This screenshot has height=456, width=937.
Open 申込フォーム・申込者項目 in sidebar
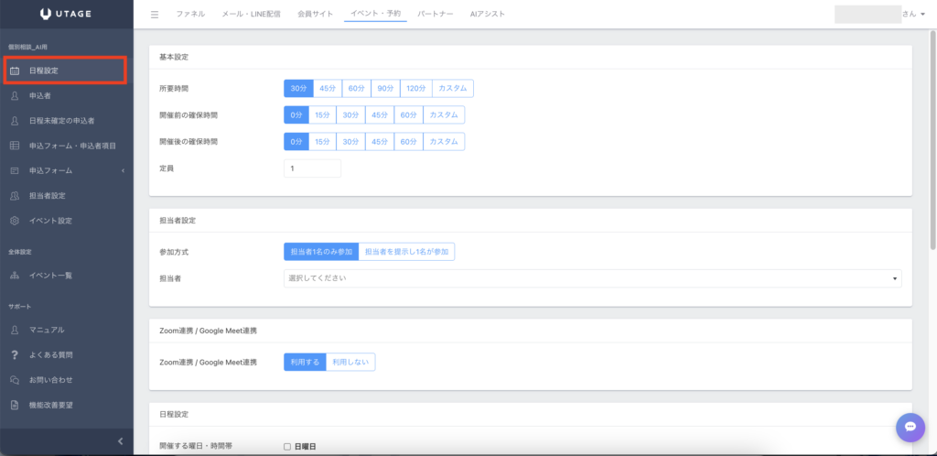pos(67,146)
